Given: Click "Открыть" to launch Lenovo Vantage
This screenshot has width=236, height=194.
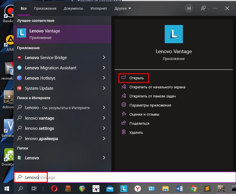Looking at the screenshot, I should [x=136, y=78].
